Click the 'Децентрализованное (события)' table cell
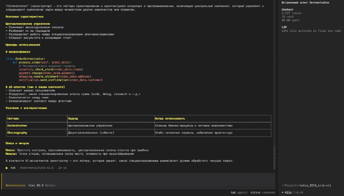The image size is (344, 196). pos(111,133)
